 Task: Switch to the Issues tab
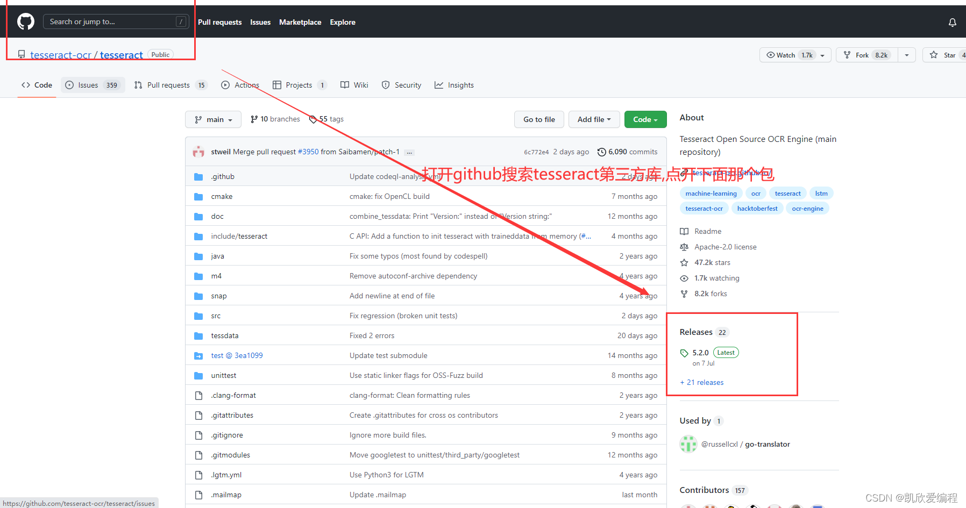[x=93, y=85]
